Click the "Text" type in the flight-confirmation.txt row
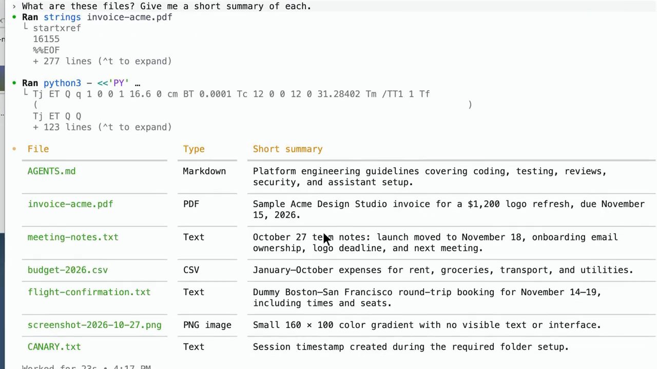 coord(194,292)
